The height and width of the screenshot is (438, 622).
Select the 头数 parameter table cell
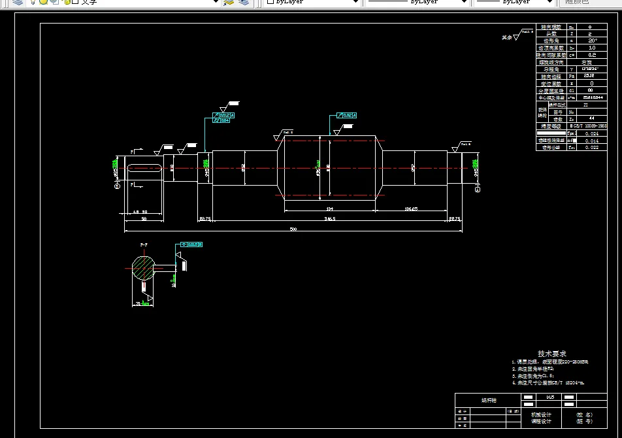pos(551,34)
